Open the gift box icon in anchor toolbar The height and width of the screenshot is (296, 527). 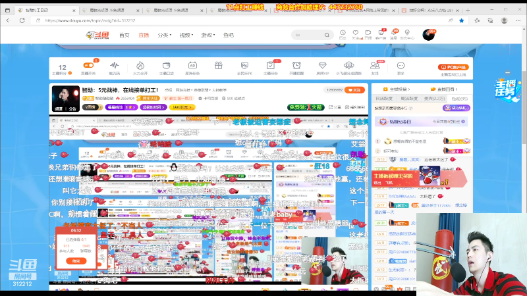coord(219,66)
